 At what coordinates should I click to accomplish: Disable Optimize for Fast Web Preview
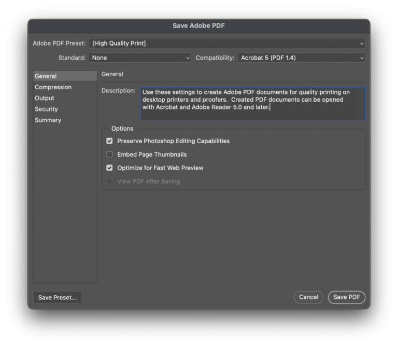click(109, 168)
